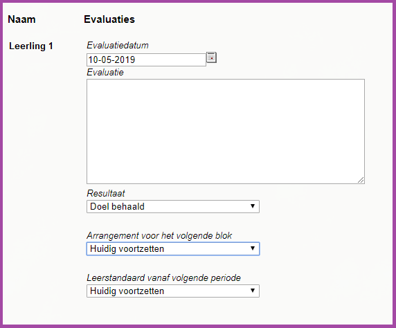Click the Leerstandaard vanaf volgende periode label
This screenshot has height=328, width=396.
click(164, 278)
